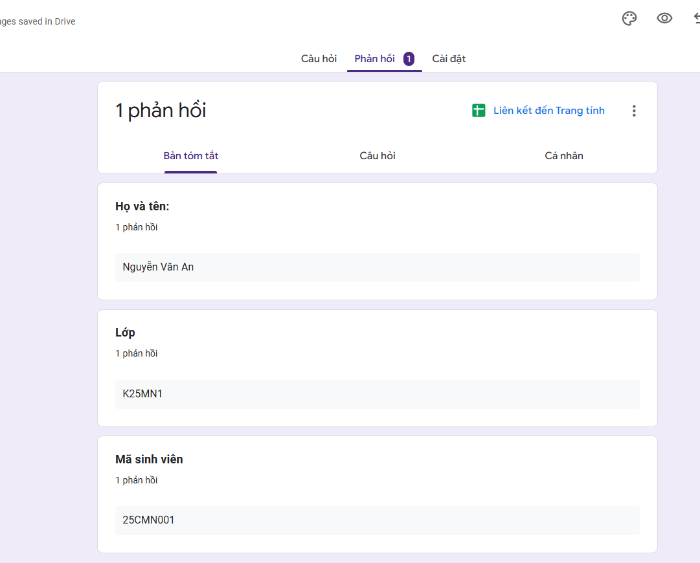
Task: Click the Mã sinh viên question title
Action: (149, 459)
